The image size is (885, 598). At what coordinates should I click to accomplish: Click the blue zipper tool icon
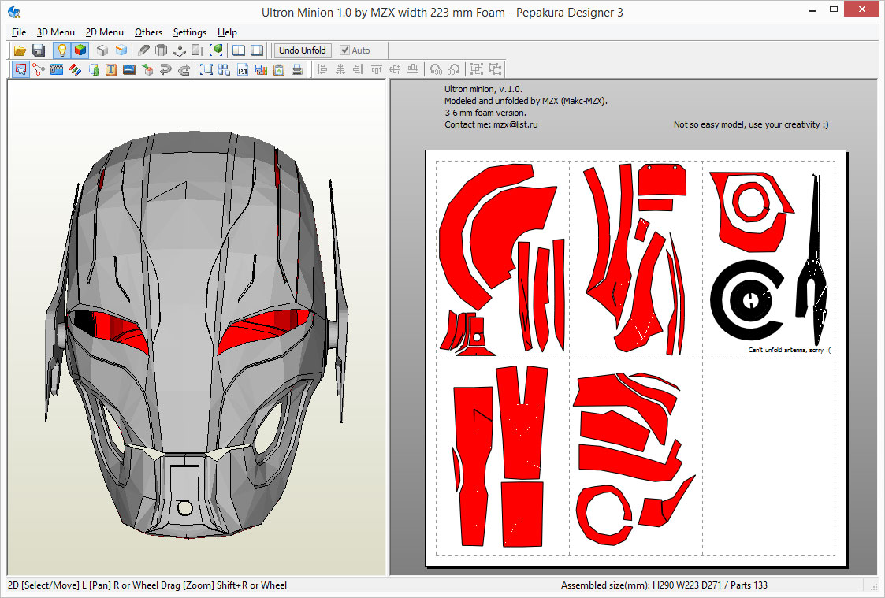coord(57,69)
